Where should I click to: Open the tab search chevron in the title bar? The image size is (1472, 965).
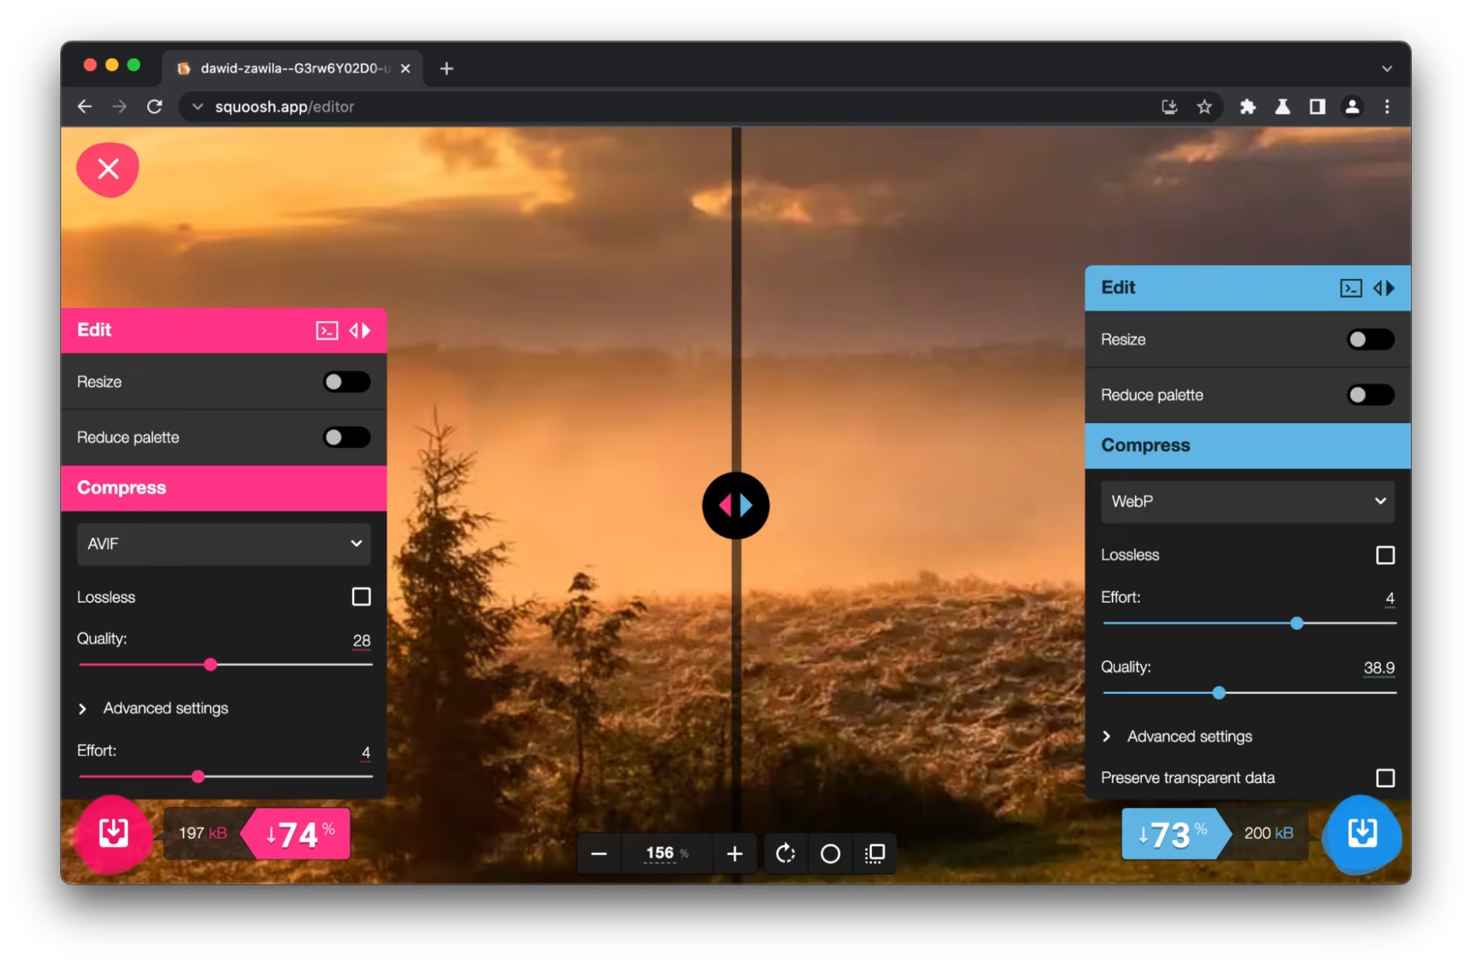[1387, 68]
